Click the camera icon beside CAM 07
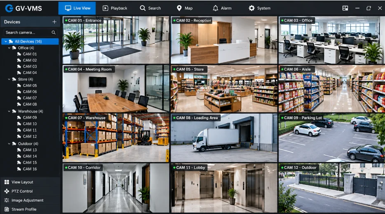This screenshot has height=214, width=385. 19,98
